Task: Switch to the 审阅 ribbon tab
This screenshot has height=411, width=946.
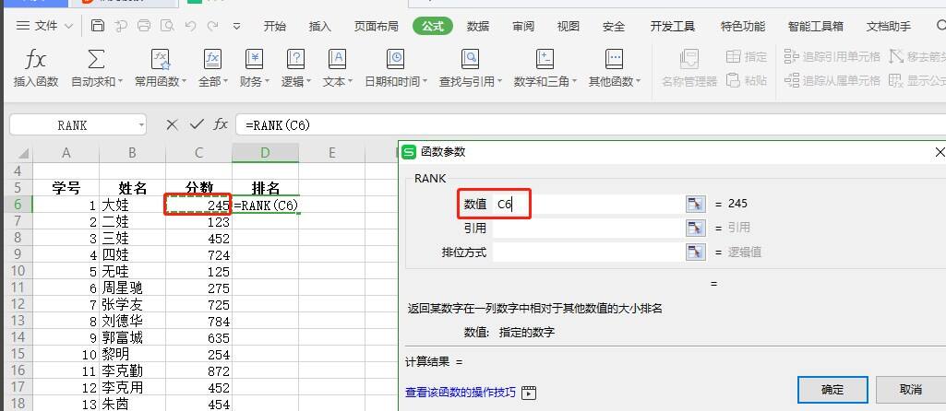Action: tap(523, 26)
